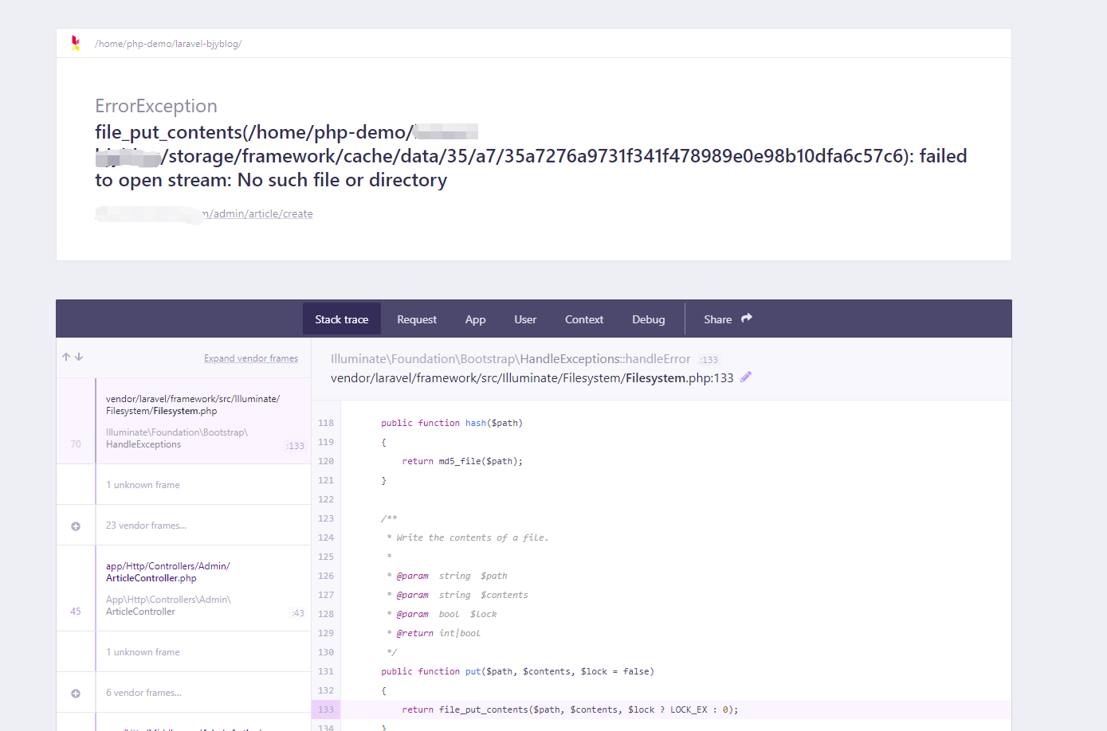Image resolution: width=1107 pixels, height=731 pixels.
Task: Click Expand vendor frames
Action: [x=251, y=358]
